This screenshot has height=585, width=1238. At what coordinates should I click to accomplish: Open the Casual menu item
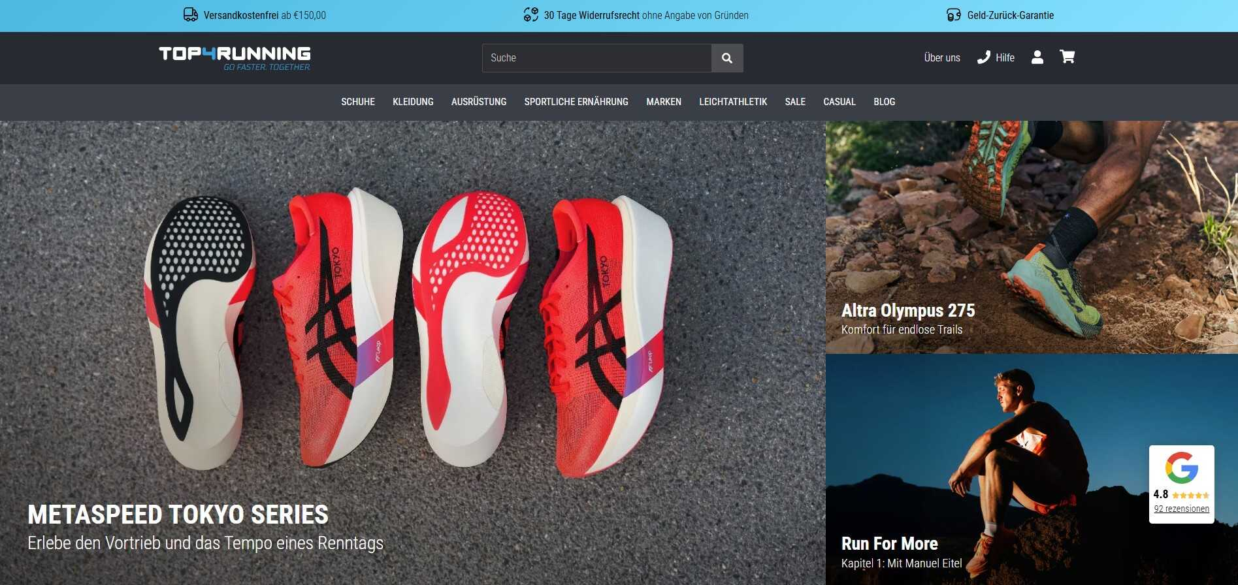pos(839,102)
